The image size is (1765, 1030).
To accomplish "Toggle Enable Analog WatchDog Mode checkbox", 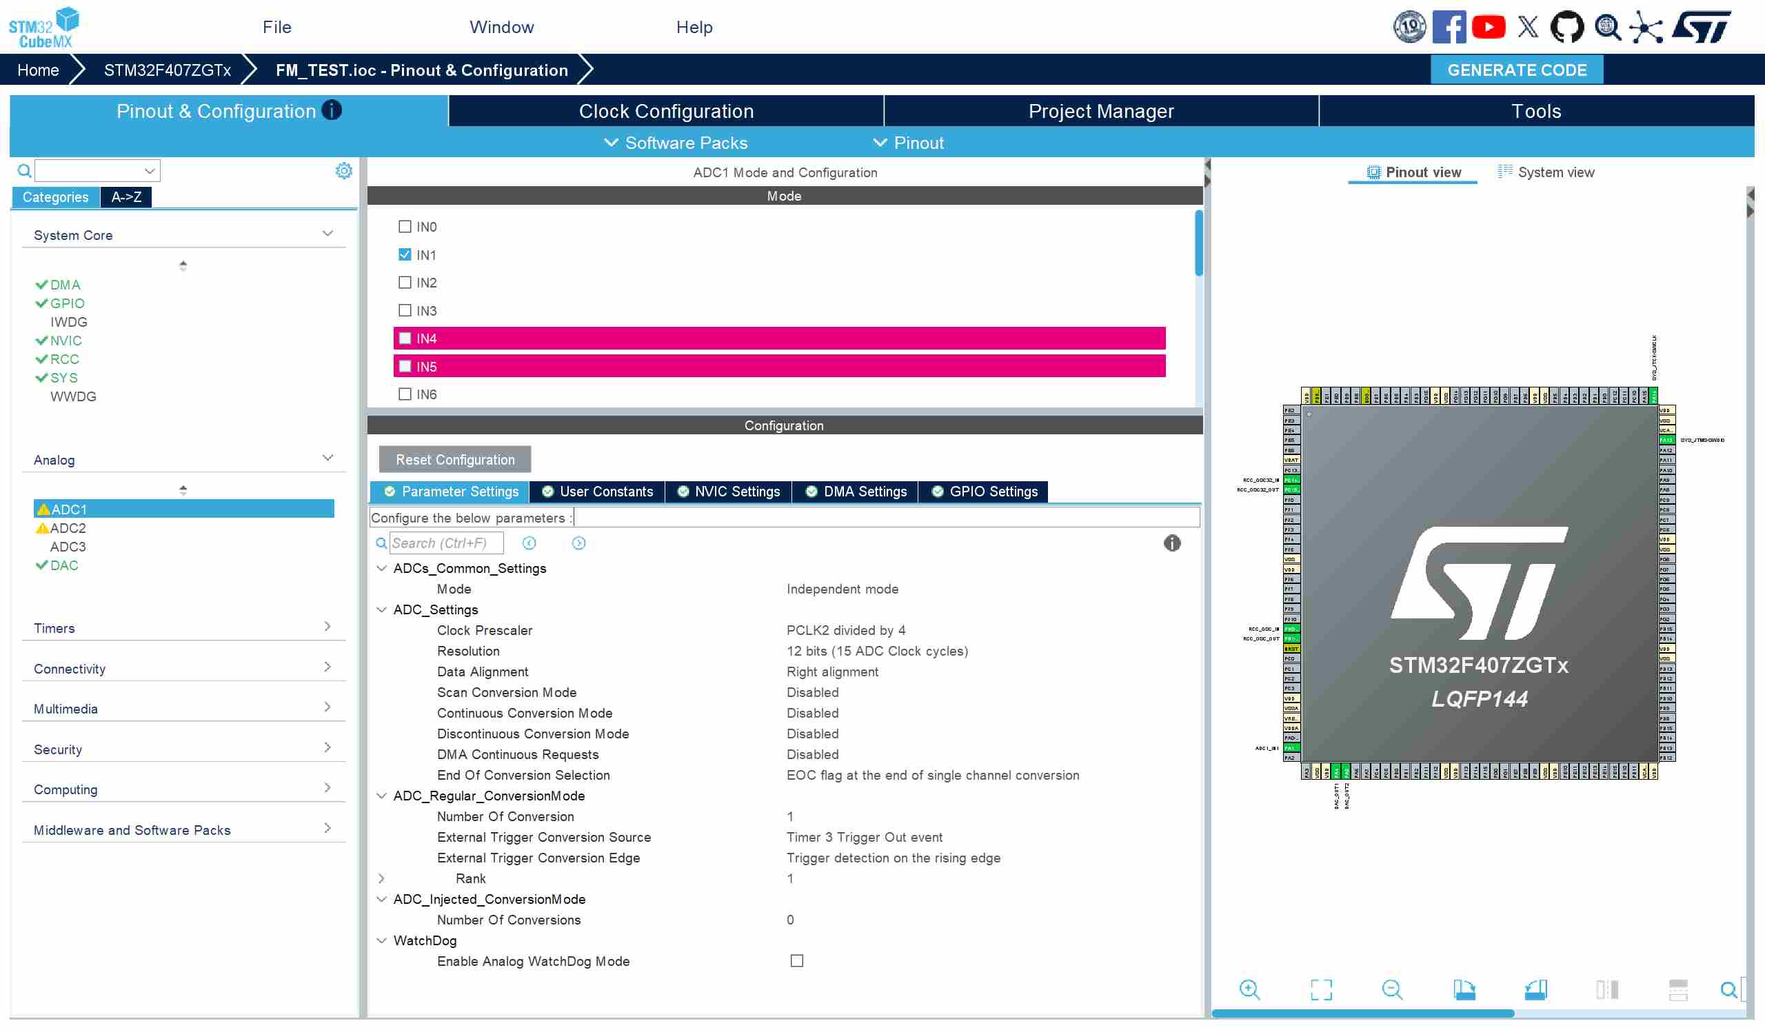I will pyautogui.click(x=796, y=961).
